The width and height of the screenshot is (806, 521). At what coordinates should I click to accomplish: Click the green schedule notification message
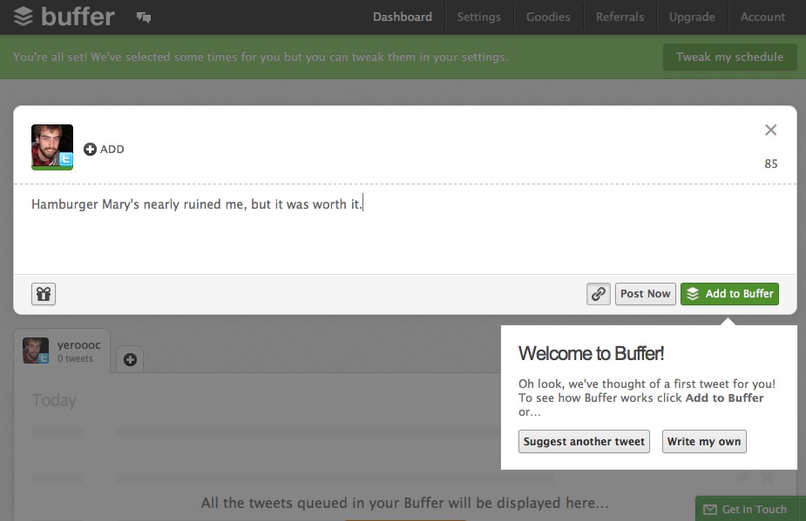point(261,57)
